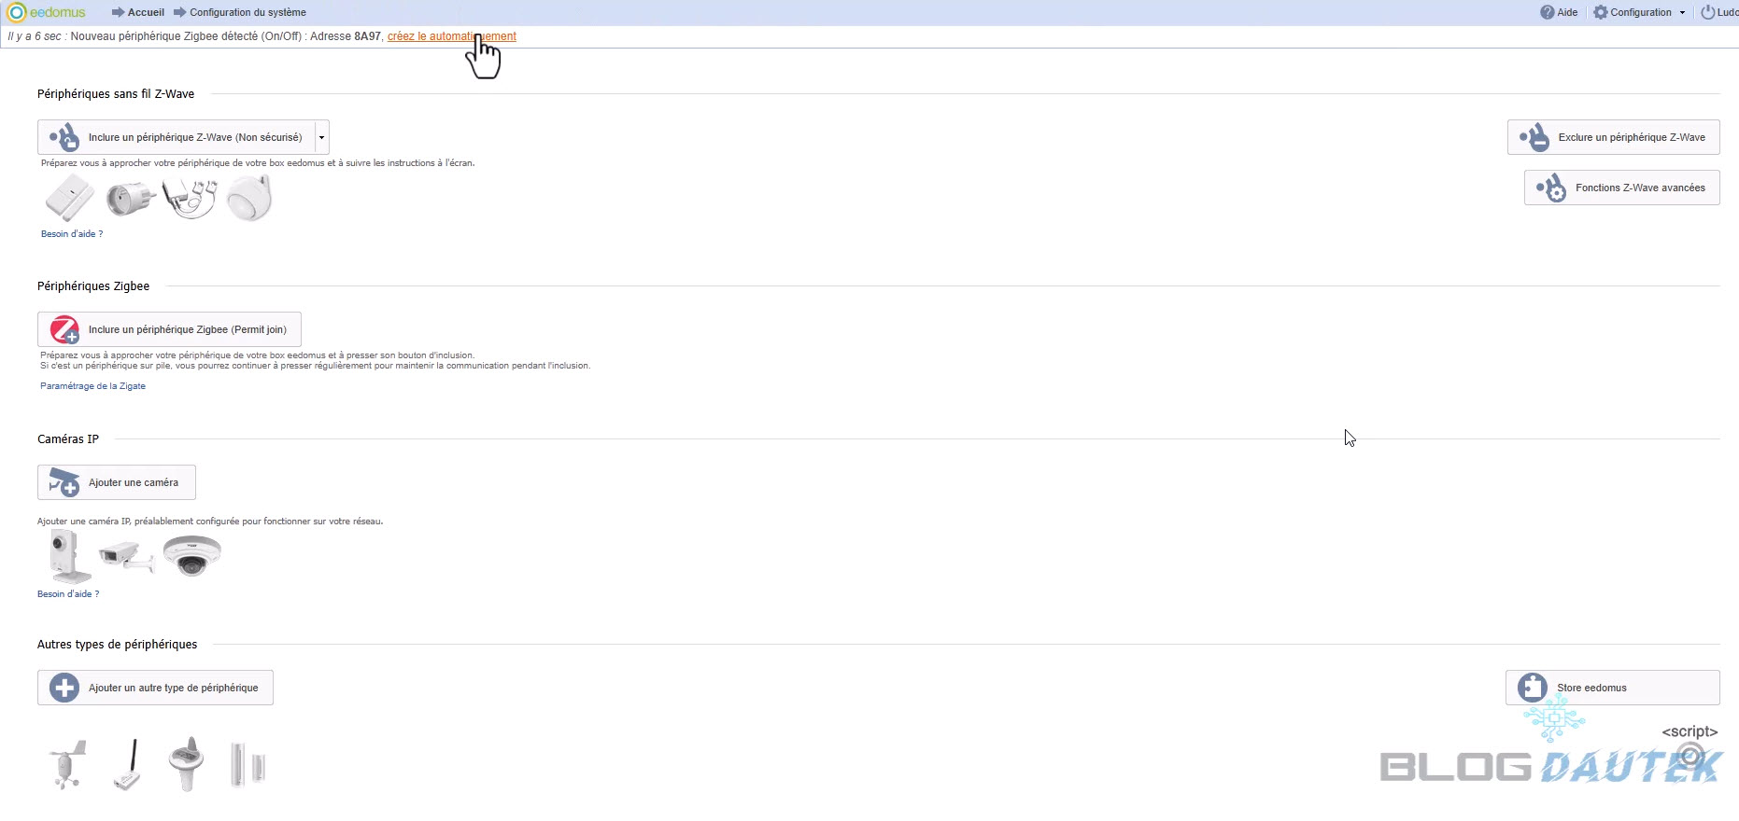Click the Z-Wave smart plug image
1739x821 pixels.
click(x=128, y=198)
